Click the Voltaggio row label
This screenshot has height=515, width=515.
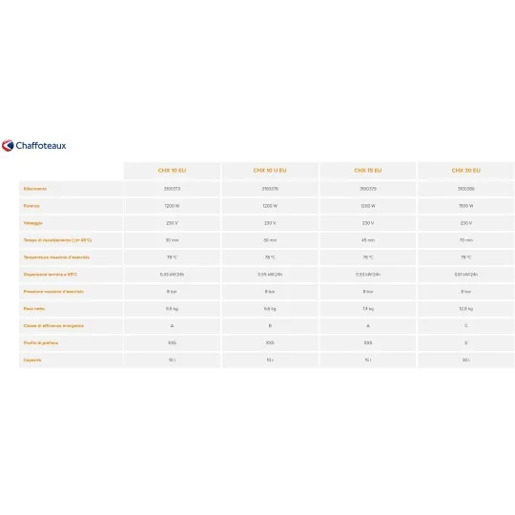tap(32, 223)
